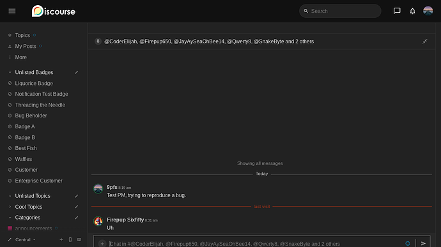Focus the Search field
441x247 pixels.
click(340, 11)
